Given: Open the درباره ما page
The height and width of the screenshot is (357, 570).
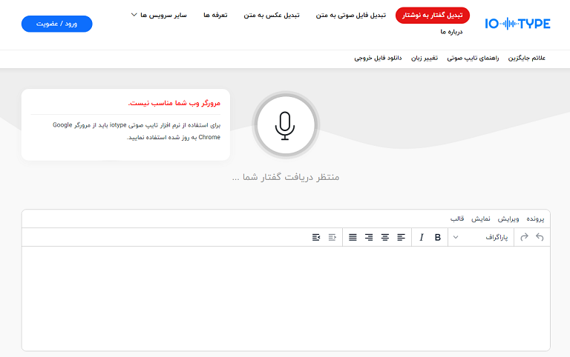Looking at the screenshot, I should click(451, 32).
